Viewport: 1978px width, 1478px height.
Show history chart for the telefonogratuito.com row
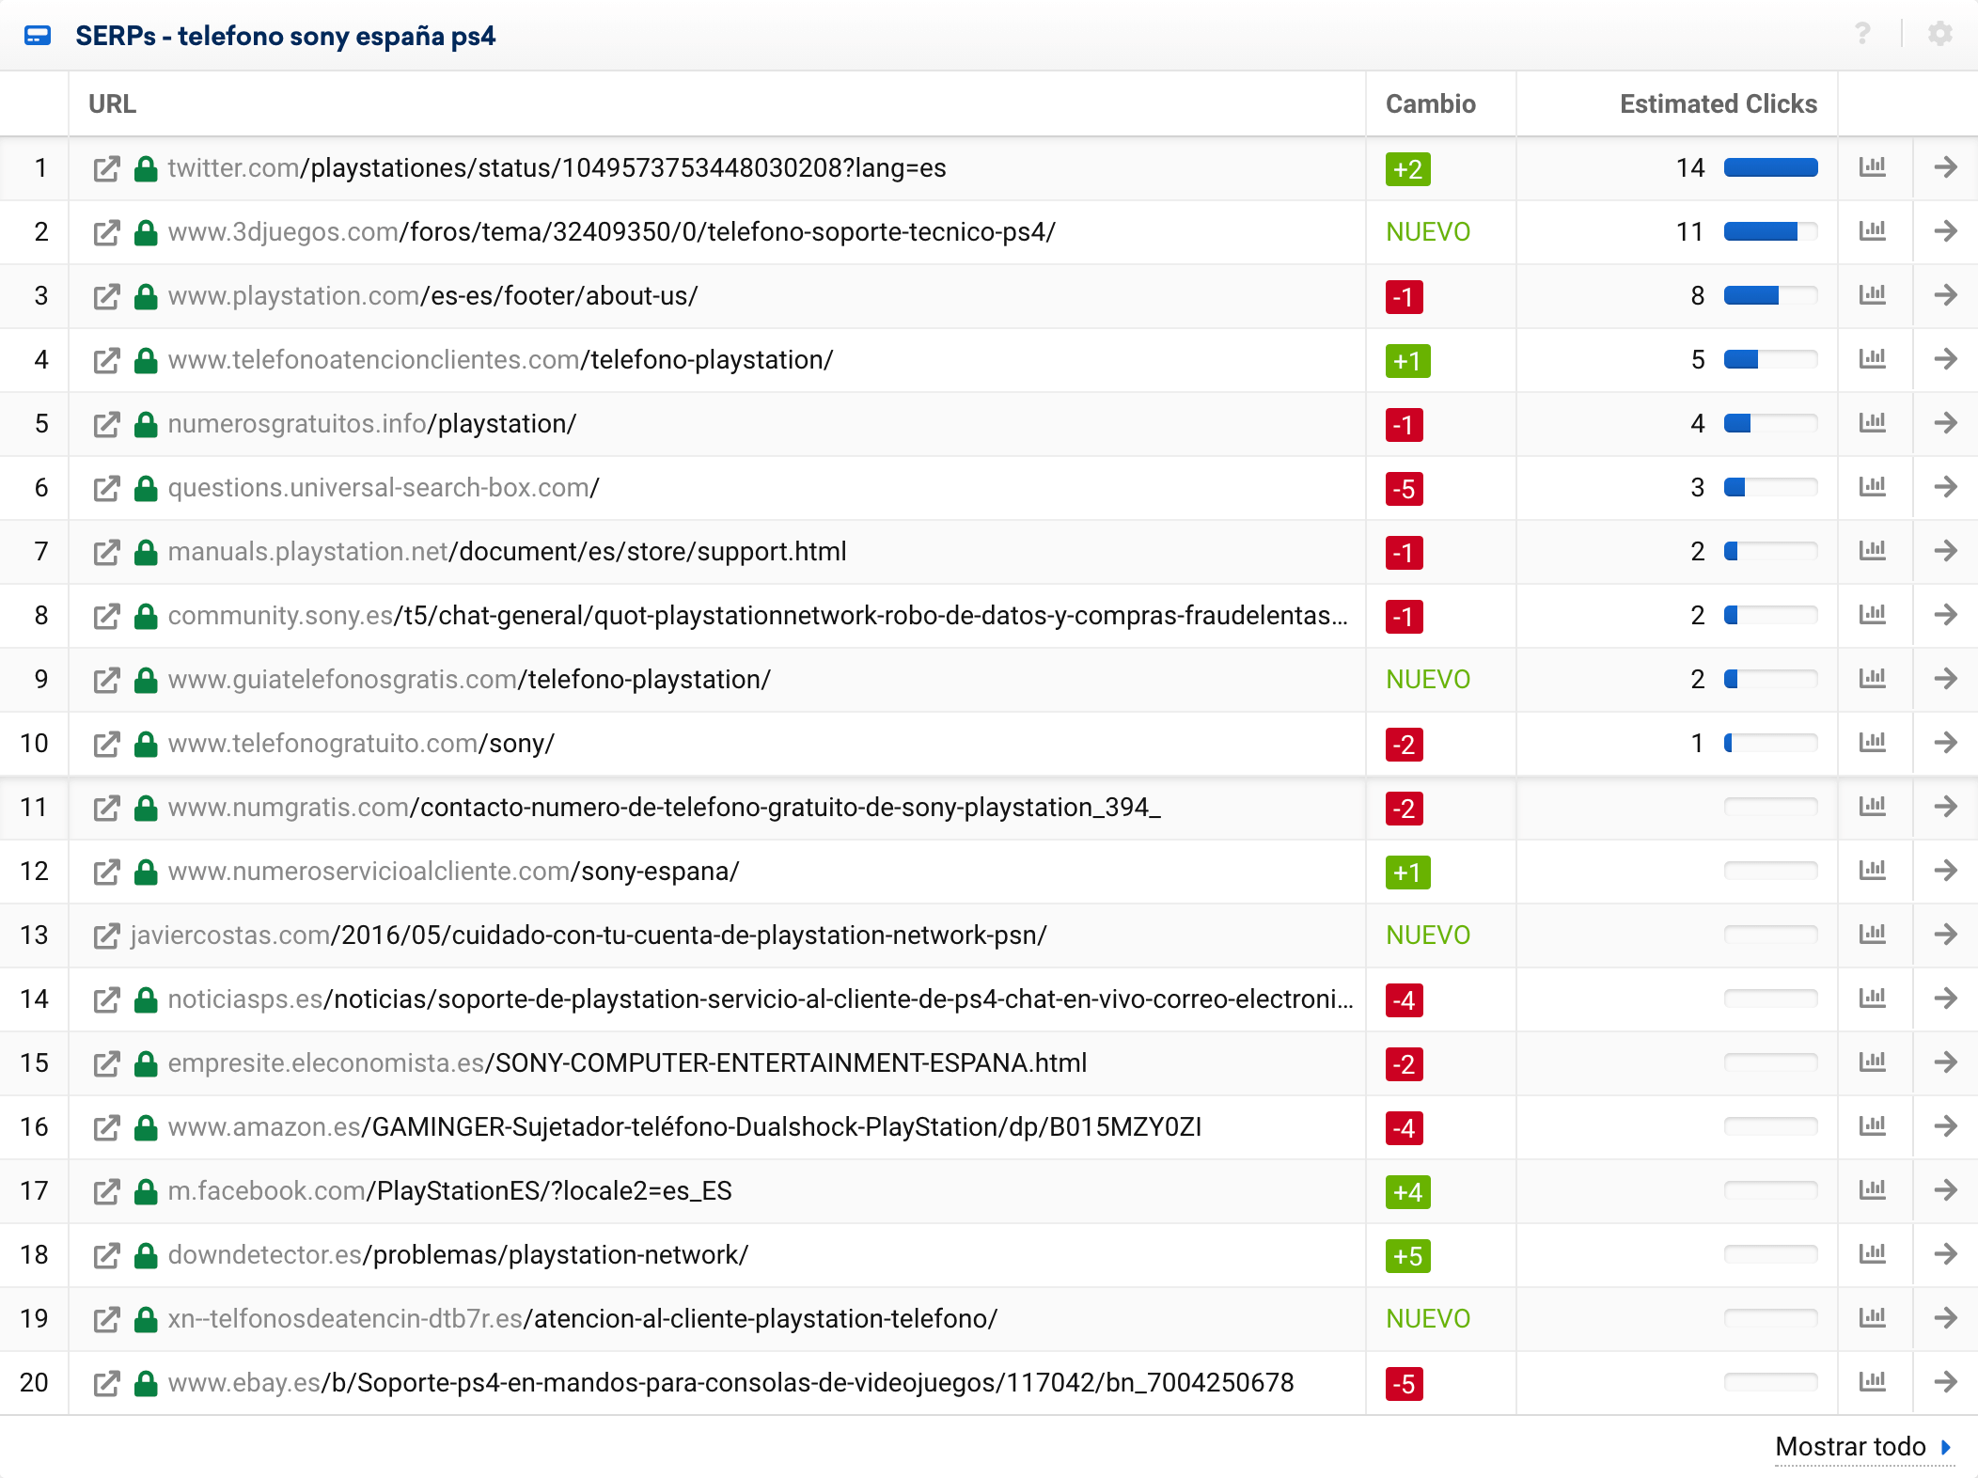1872,743
